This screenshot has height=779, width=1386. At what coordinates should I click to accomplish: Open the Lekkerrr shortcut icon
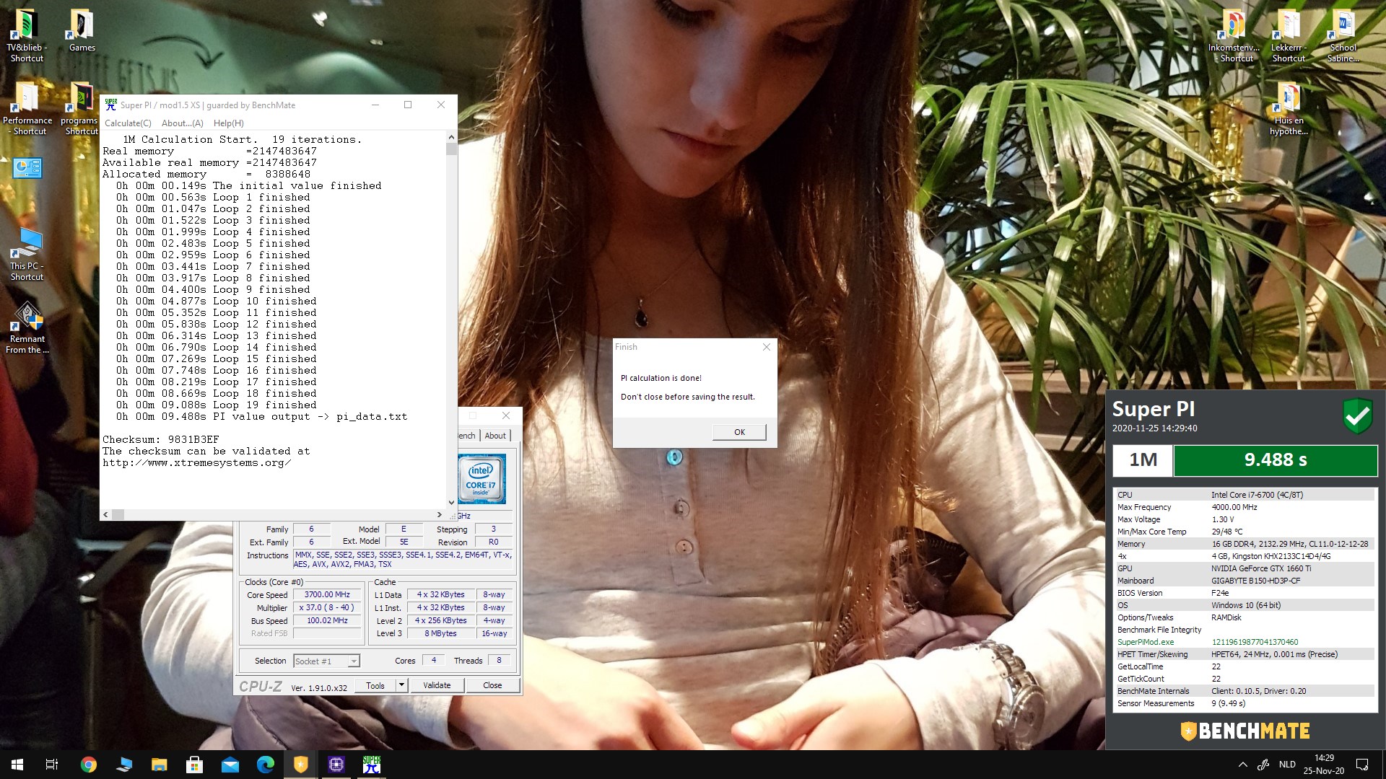(x=1289, y=36)
